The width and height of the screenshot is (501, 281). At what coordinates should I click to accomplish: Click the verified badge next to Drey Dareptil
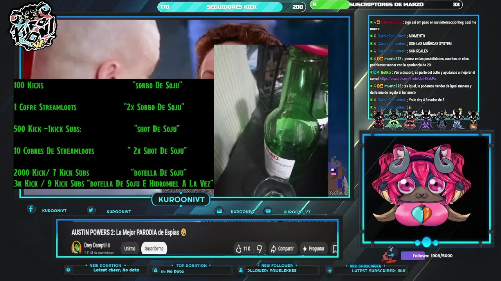click(x=109, y=245)
